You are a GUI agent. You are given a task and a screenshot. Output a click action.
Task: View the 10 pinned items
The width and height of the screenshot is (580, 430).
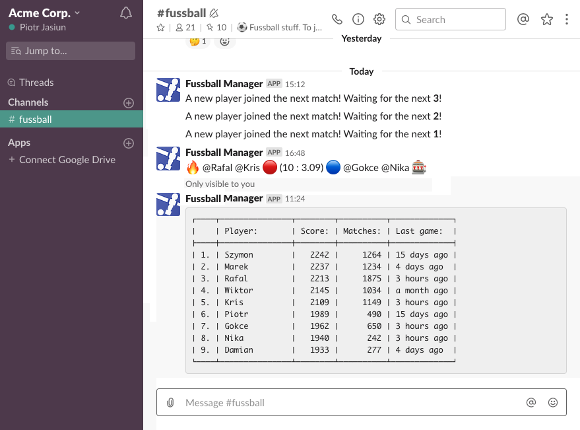click(216, 27)
